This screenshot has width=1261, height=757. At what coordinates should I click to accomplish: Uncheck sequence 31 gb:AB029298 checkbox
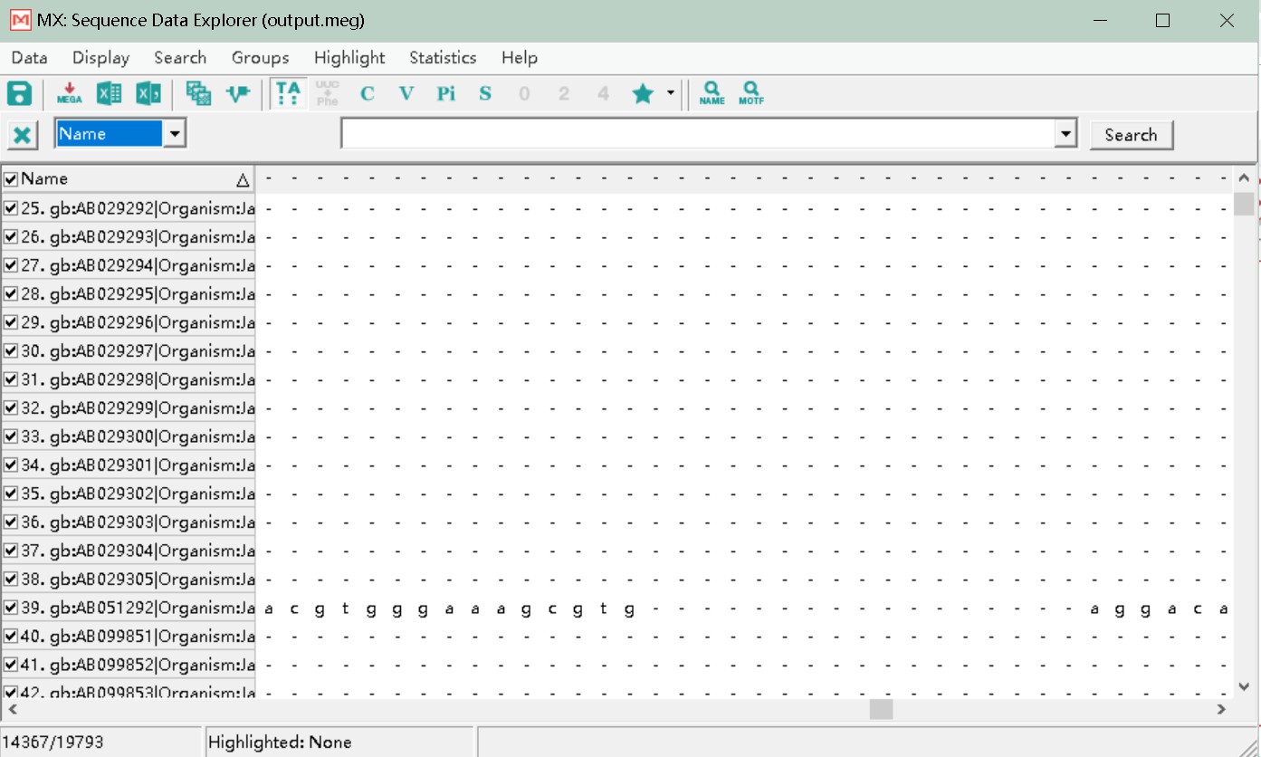point(11,379)
